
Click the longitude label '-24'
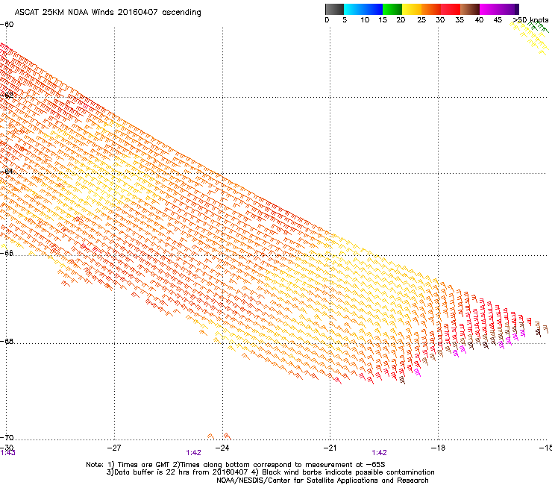tap(222, 448)
